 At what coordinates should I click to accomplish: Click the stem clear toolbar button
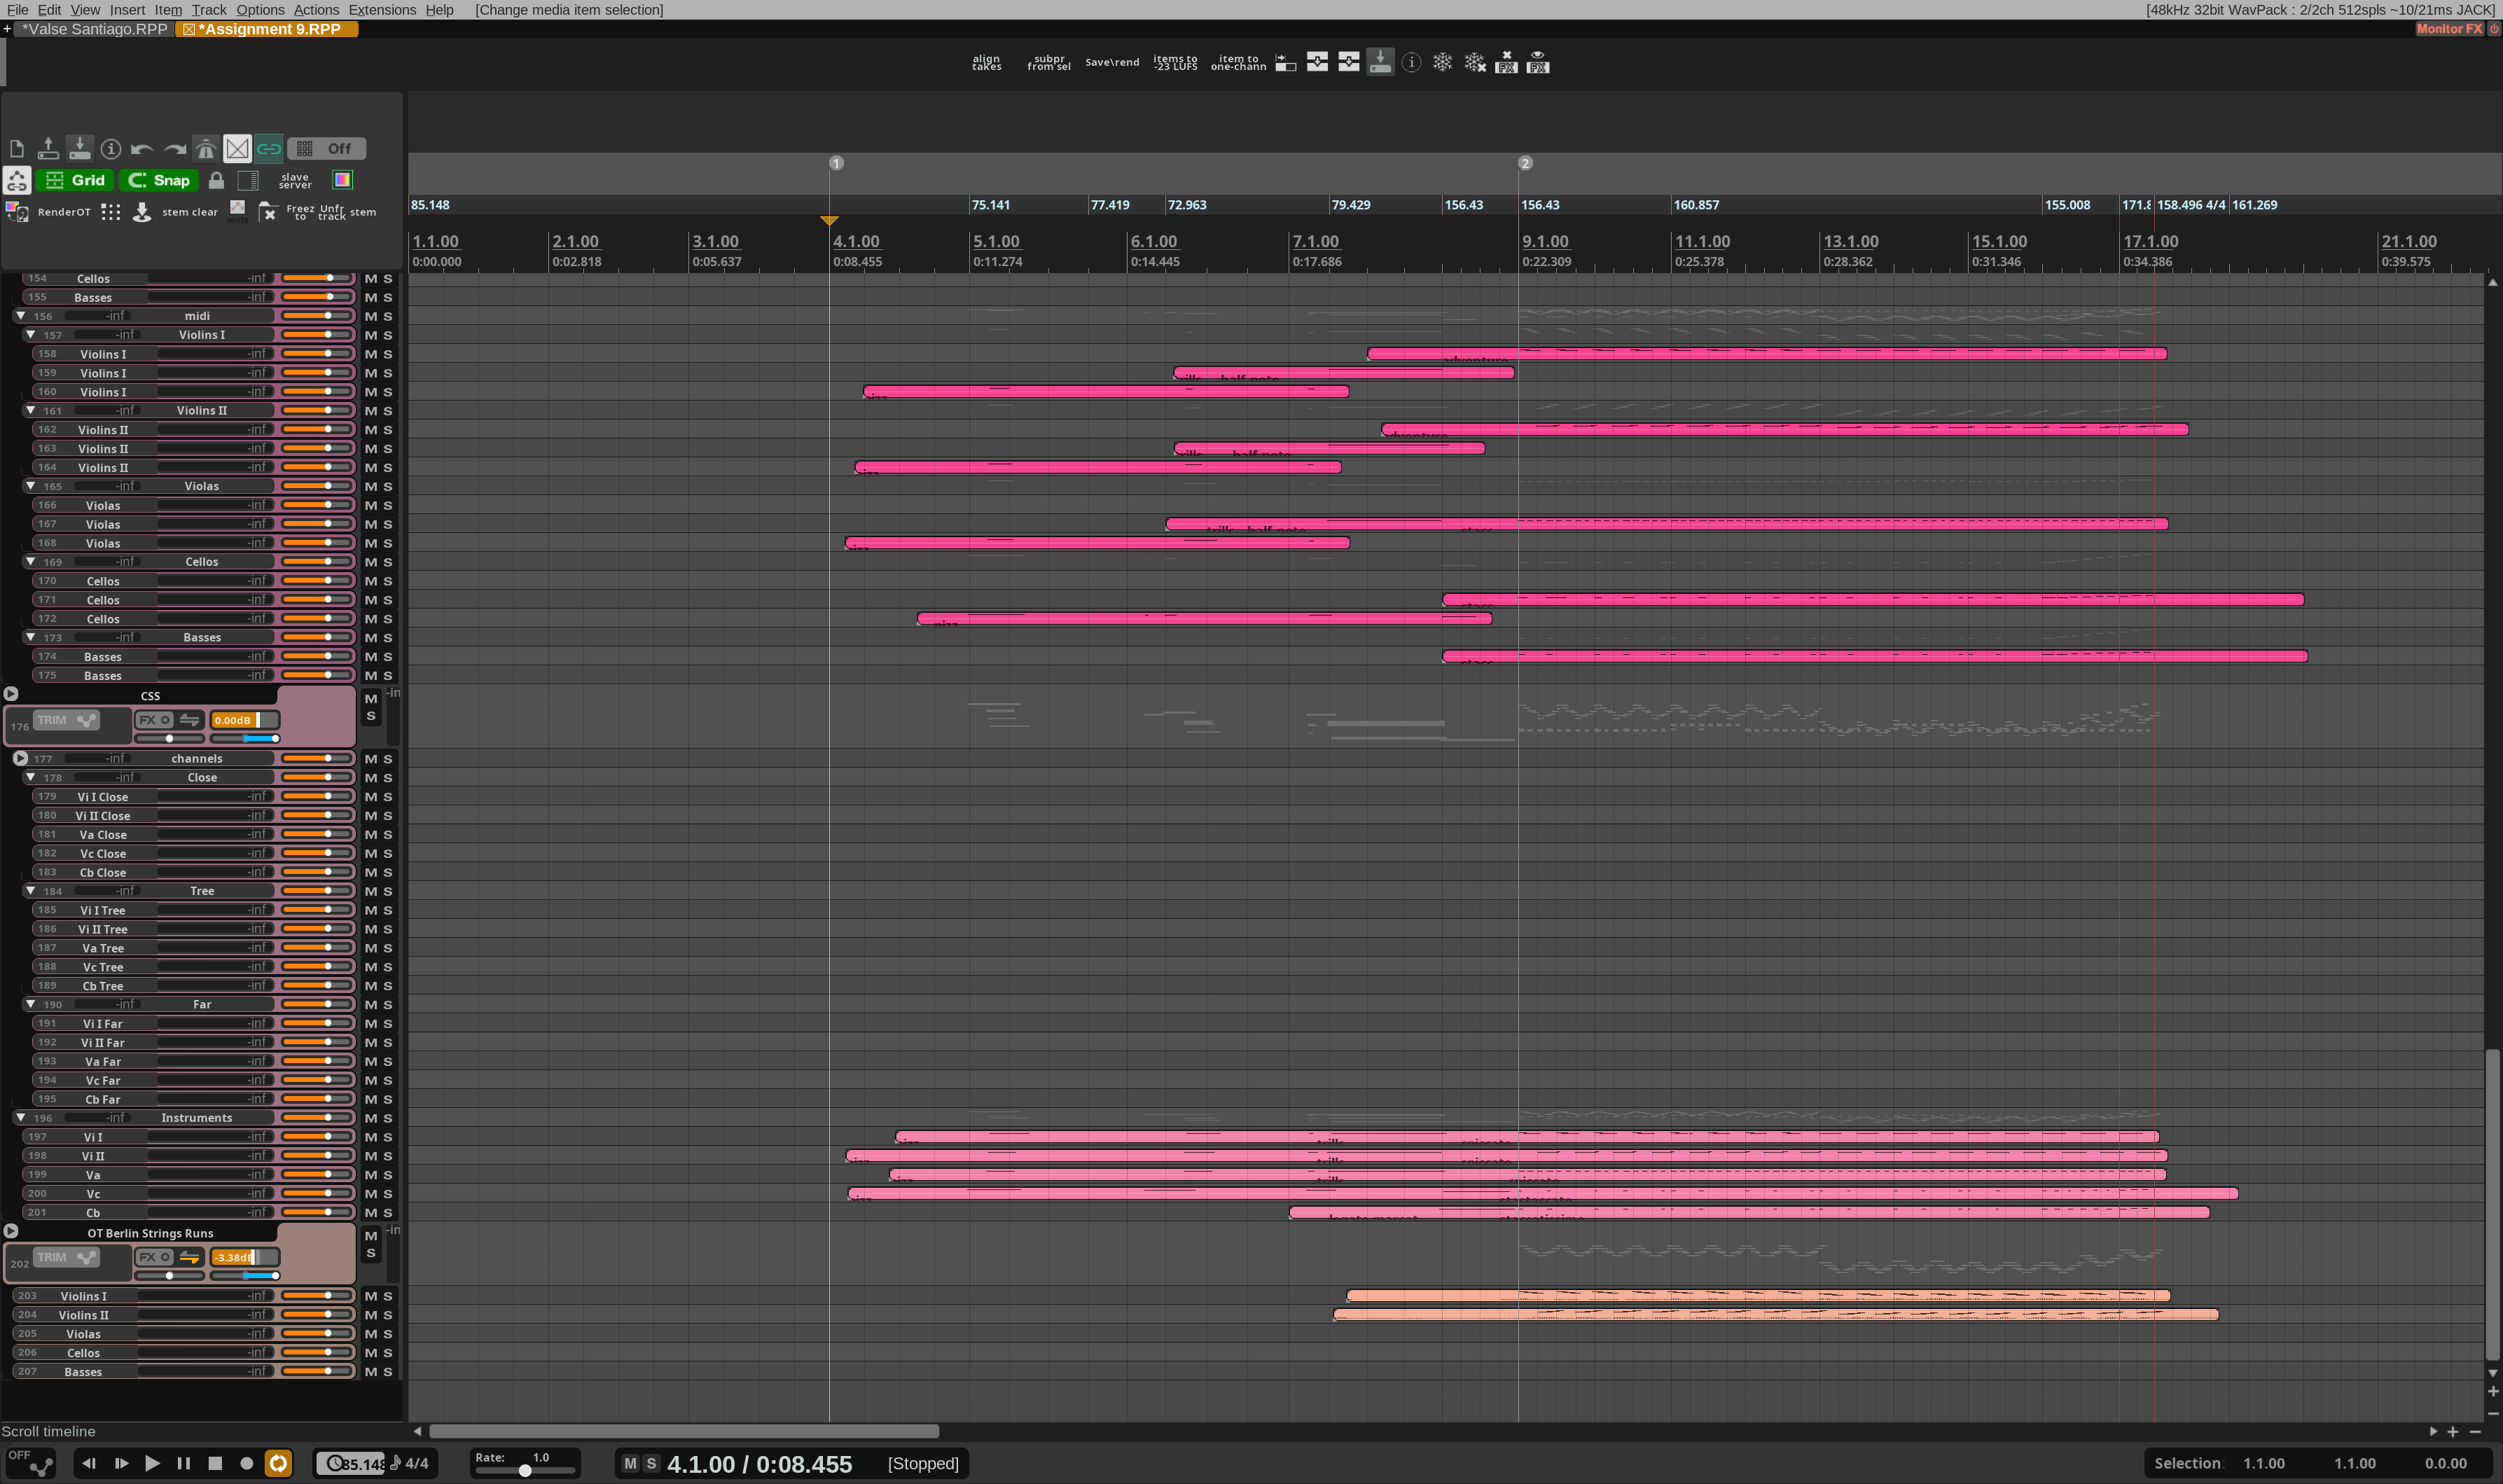click(x=189, y=212)
